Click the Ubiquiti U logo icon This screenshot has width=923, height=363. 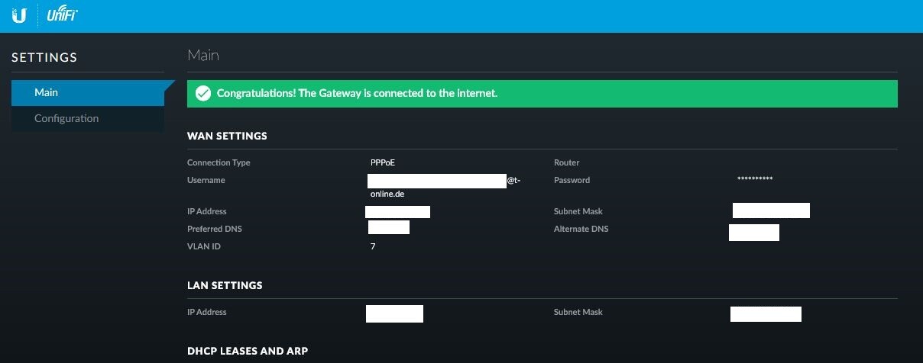19,15
